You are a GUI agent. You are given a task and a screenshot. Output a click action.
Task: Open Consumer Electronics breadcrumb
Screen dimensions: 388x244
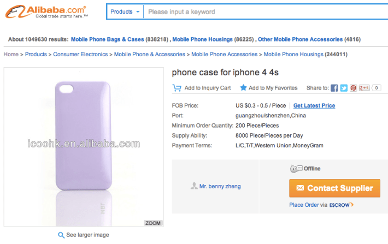tap(81, 54)
